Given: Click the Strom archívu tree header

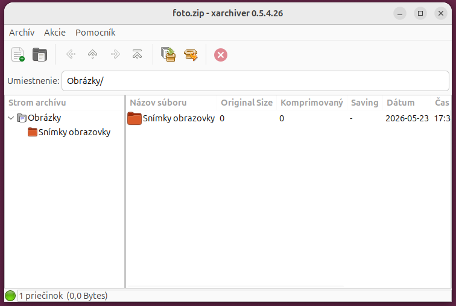Looking at the screenshot, I should [65, 103].
